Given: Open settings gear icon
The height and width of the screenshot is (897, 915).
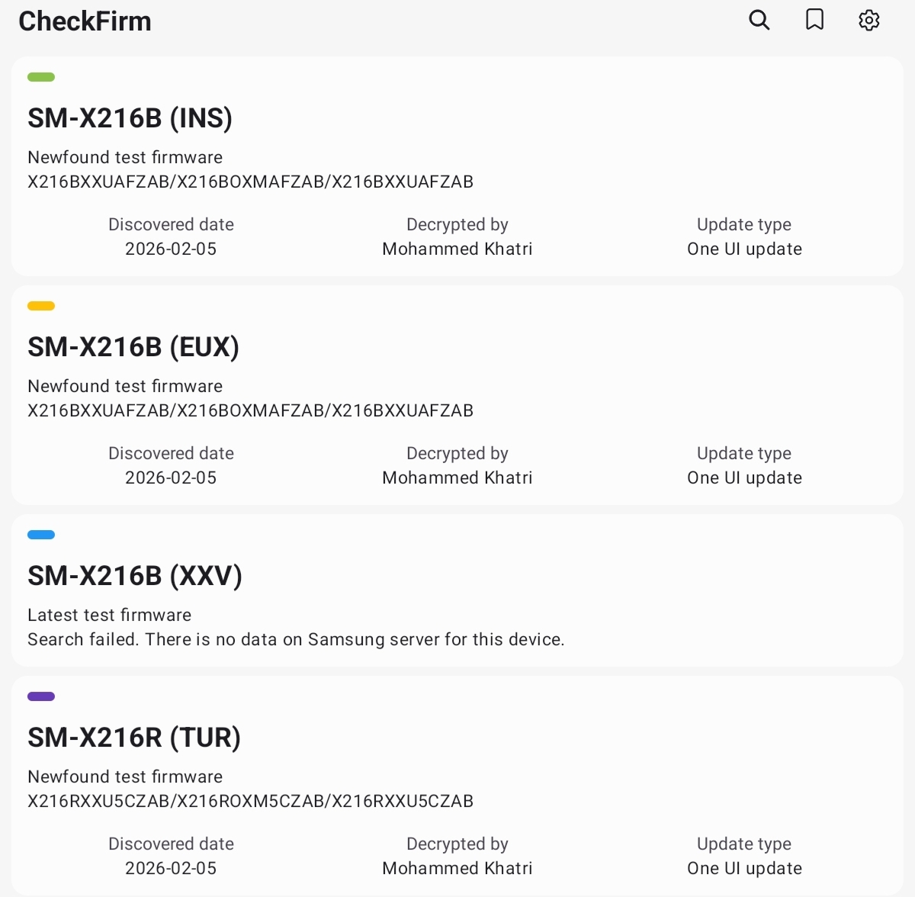Looking at the screenshot, I should click(x=869, y=20).
